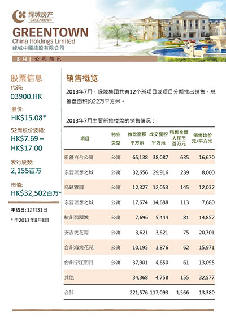Select cell value "10,195"

(x=140, y=247)
